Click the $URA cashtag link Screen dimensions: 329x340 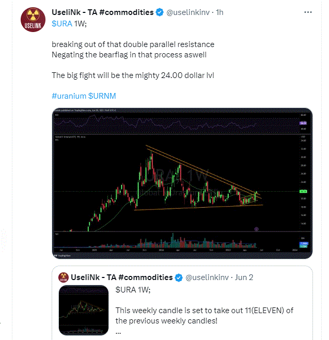click(62, 23)
